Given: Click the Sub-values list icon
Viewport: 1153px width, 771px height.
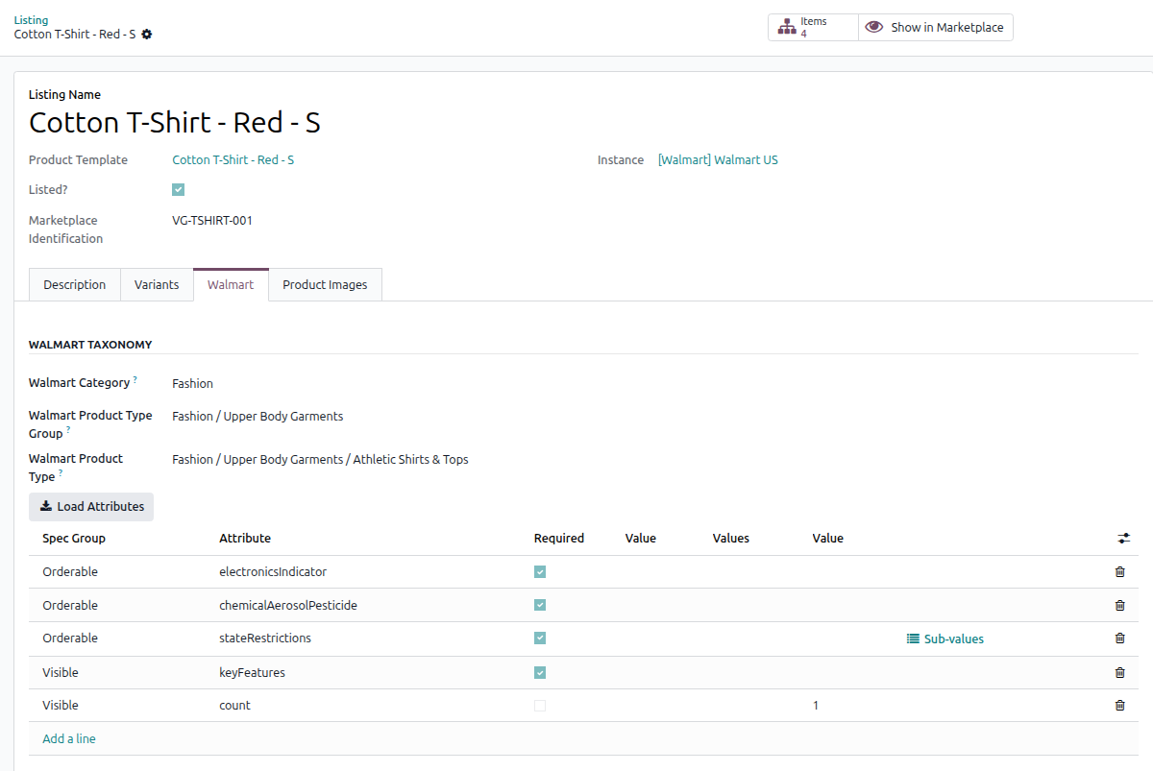Looking at the screenshot, I should [913, 638].
